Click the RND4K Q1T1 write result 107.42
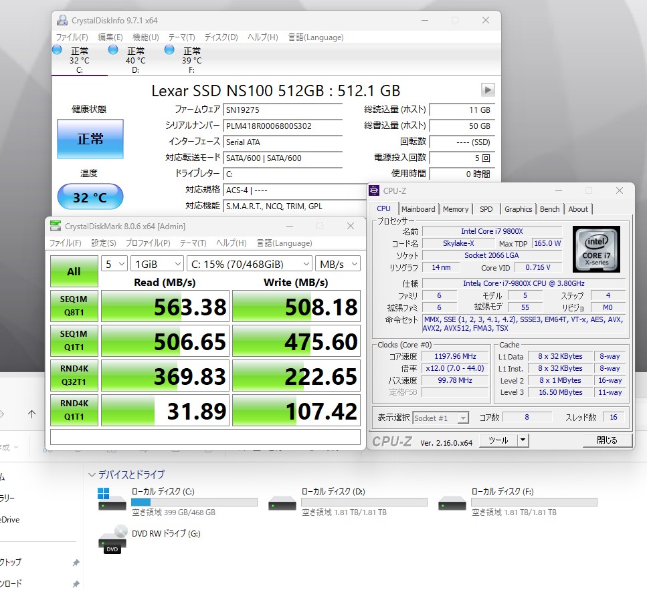 [296, 410]
